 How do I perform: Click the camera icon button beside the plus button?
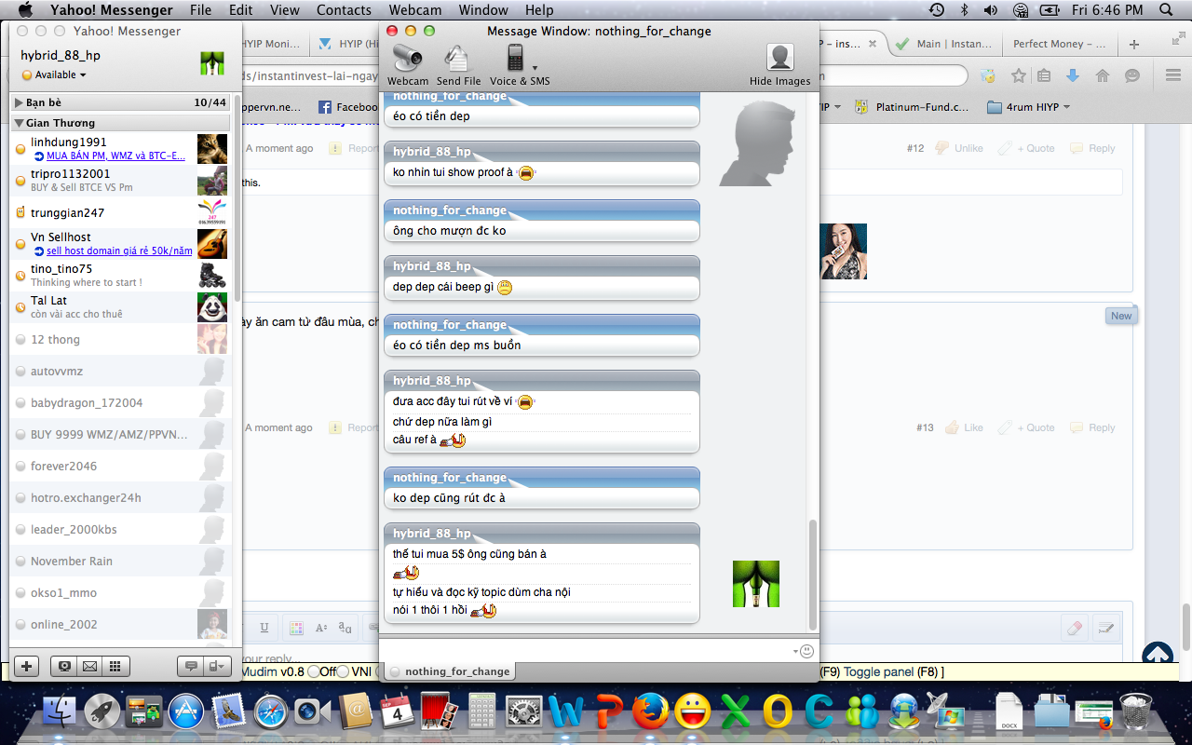63,666
